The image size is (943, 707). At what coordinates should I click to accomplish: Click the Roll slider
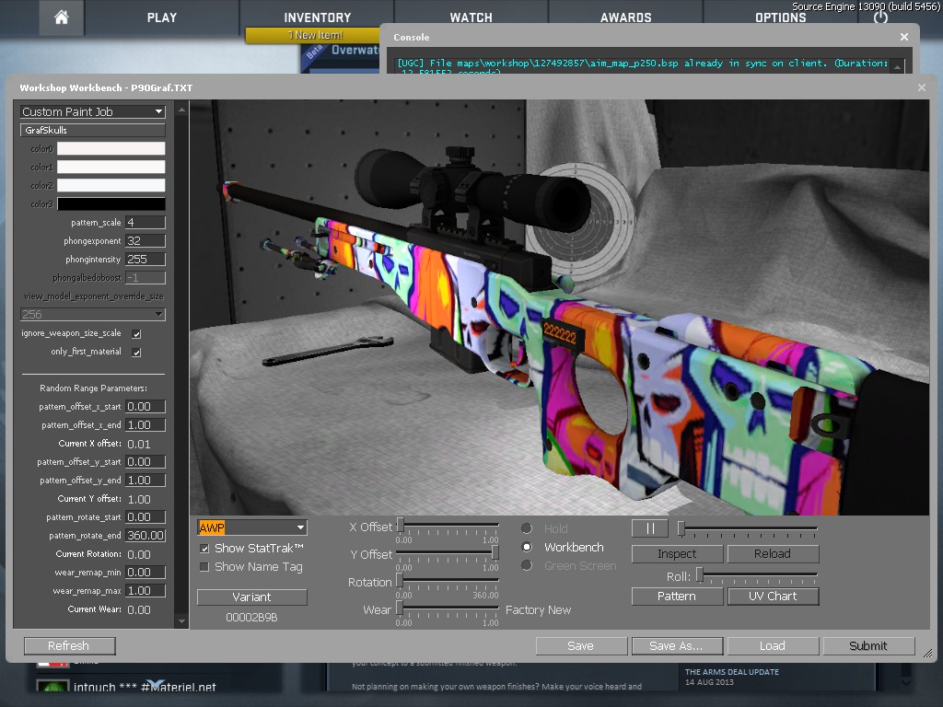click(x=757, y=575)
